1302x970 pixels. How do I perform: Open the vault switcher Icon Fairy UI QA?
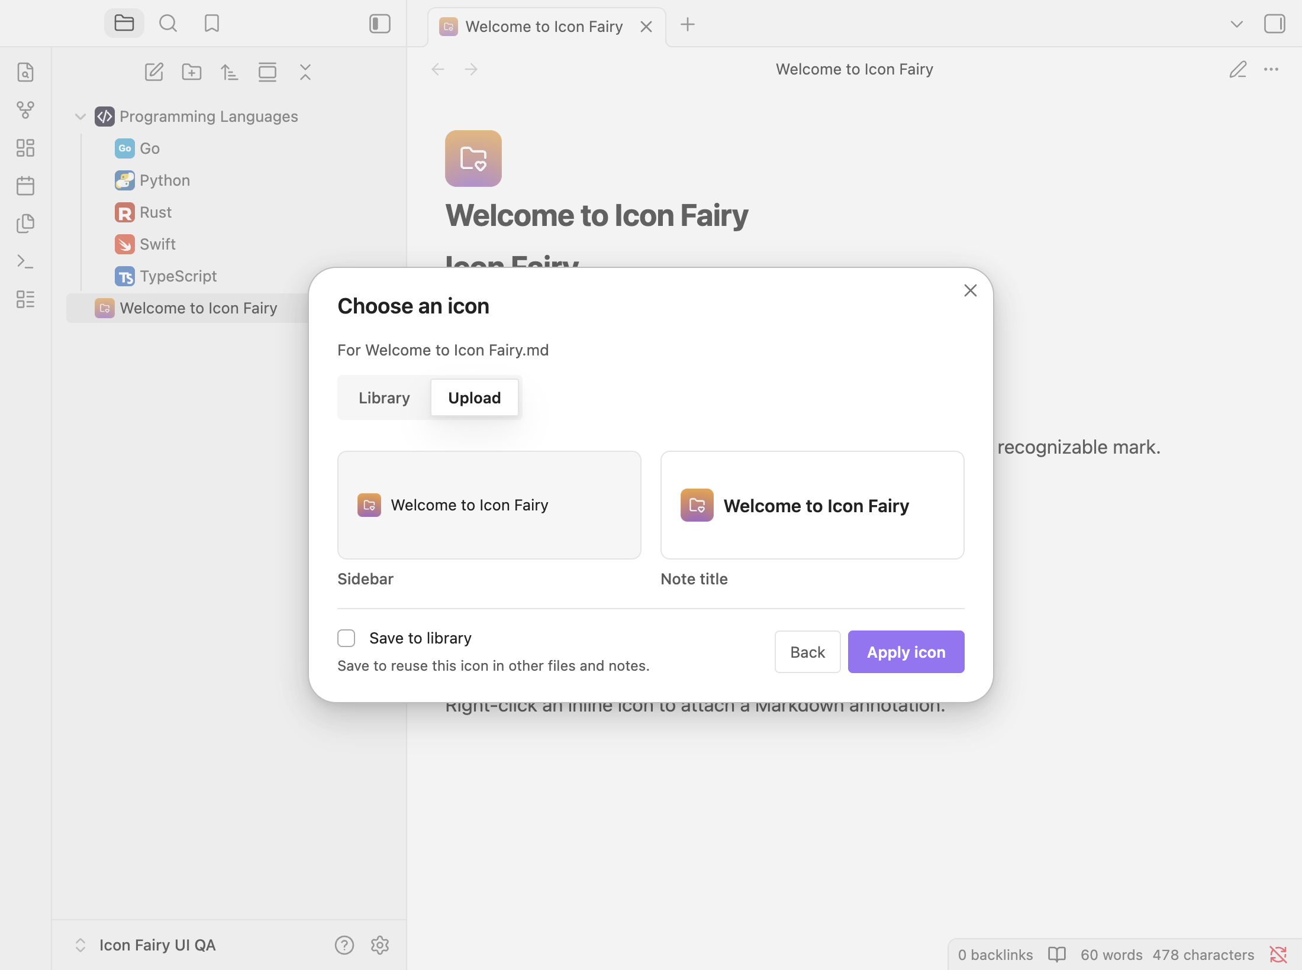(x=145, y=945)
